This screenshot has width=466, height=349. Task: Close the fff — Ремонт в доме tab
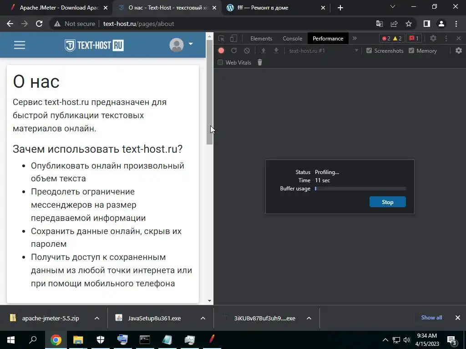pos(323,8)
